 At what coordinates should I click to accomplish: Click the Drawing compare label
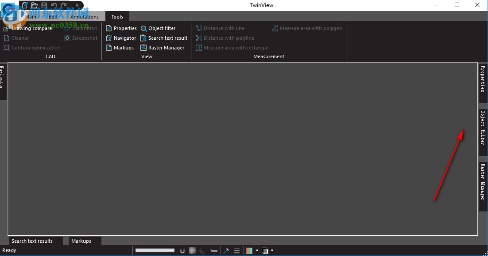31,28
